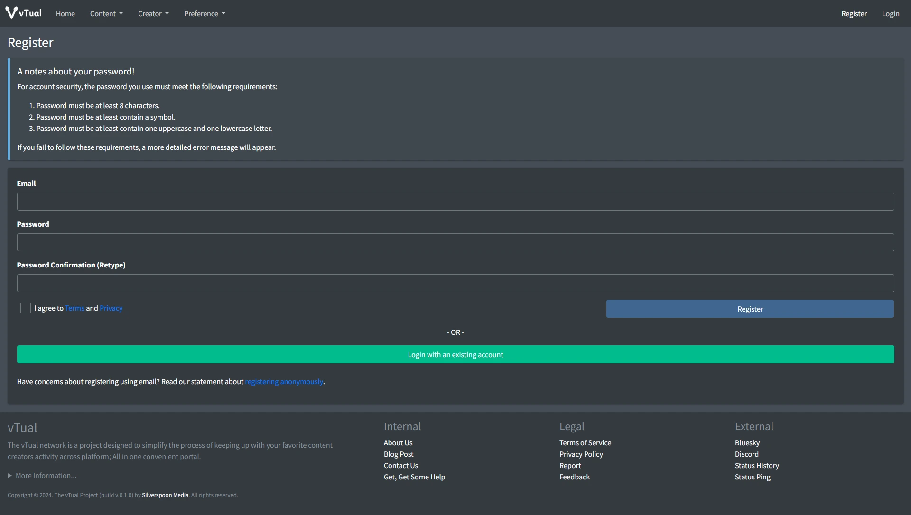911x515 pixels.
Task: Open the Privacy link beside checkbox
Action: (111, 308)
